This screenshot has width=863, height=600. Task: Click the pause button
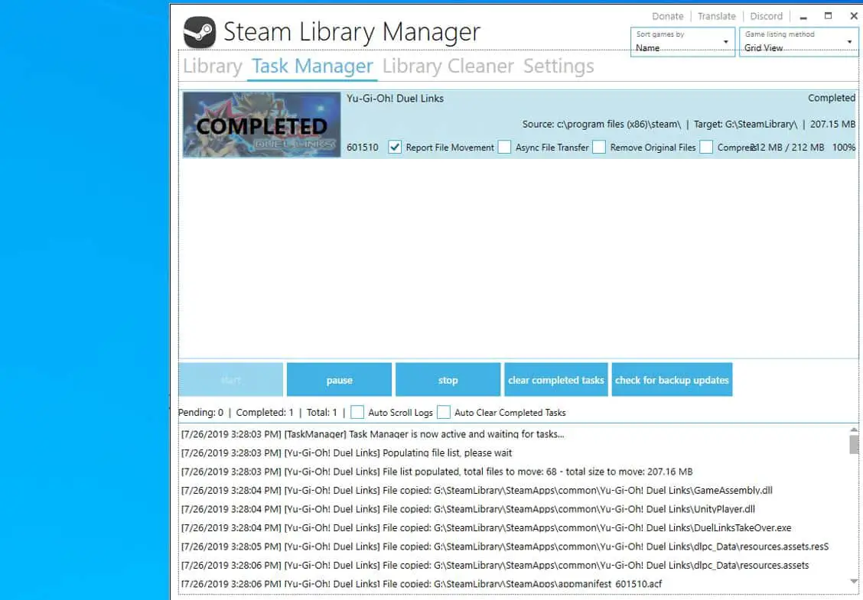339,379
